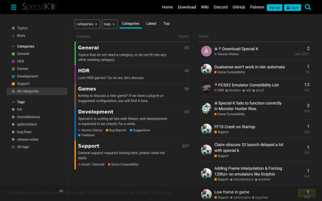Open the tags filter dropdown

109,24
